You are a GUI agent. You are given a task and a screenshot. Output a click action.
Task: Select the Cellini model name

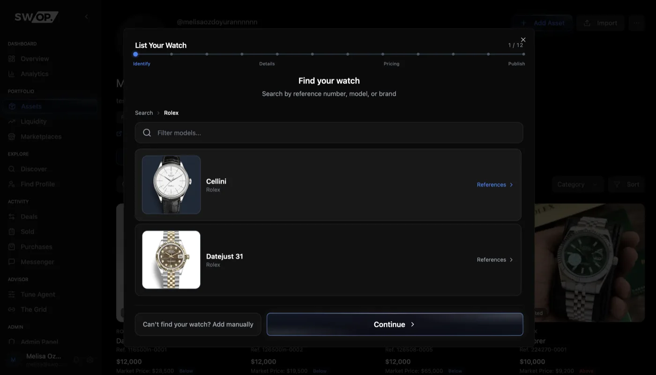216,181
